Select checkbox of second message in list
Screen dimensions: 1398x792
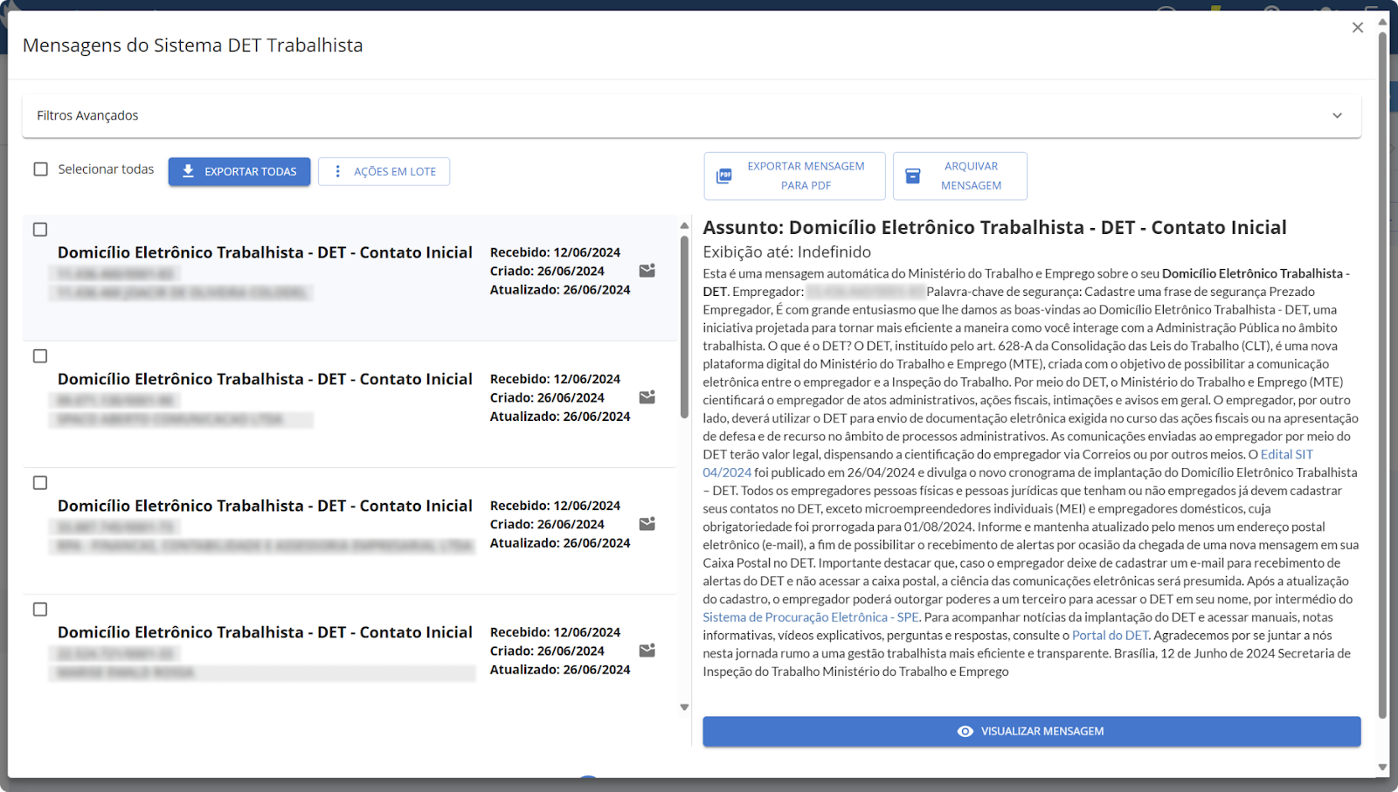tap(40, 356)
